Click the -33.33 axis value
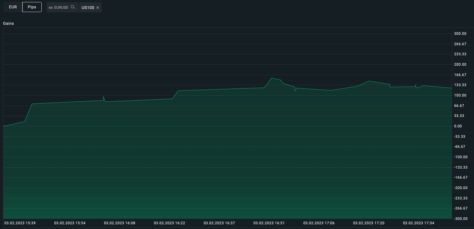The width and height of the screenshot is (474, 229). click(460, 136)
